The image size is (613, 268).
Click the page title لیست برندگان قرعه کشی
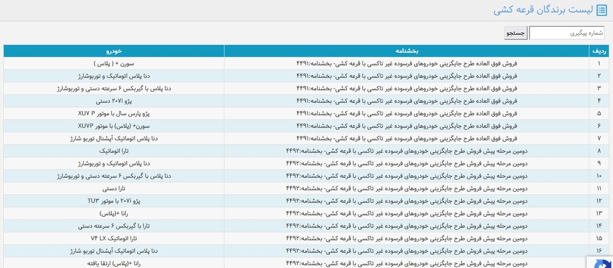[543, 10]
